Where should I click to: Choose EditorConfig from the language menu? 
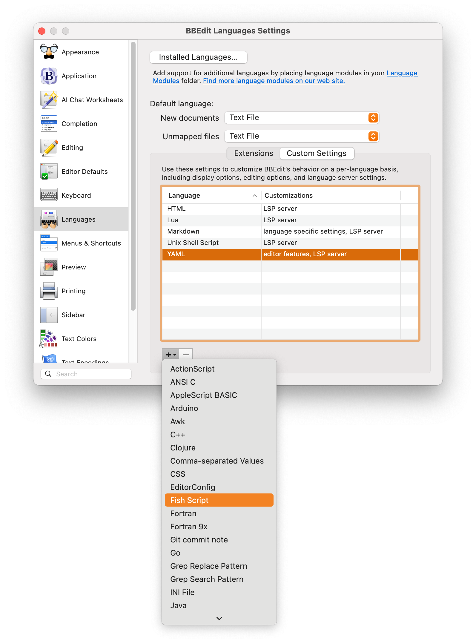click(x=219, y=487)
